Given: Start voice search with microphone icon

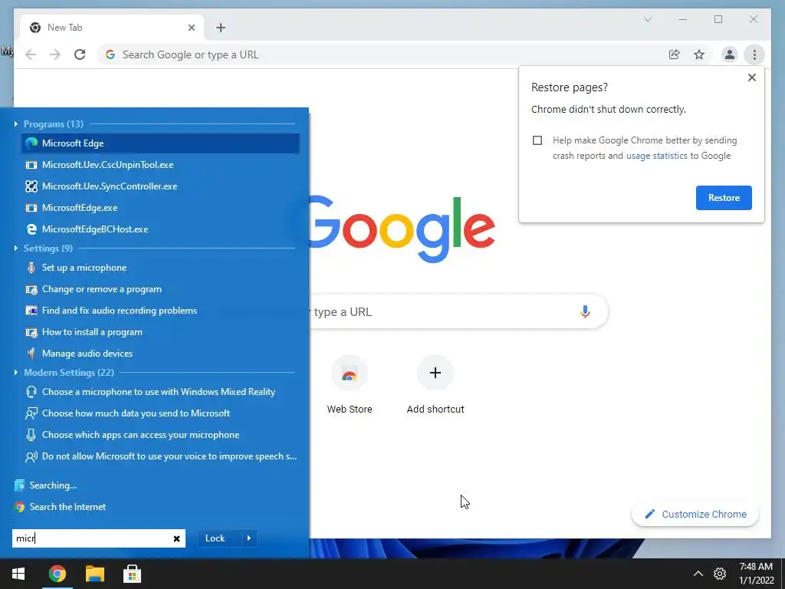Looking at the screenshot, I should [585, 312].
